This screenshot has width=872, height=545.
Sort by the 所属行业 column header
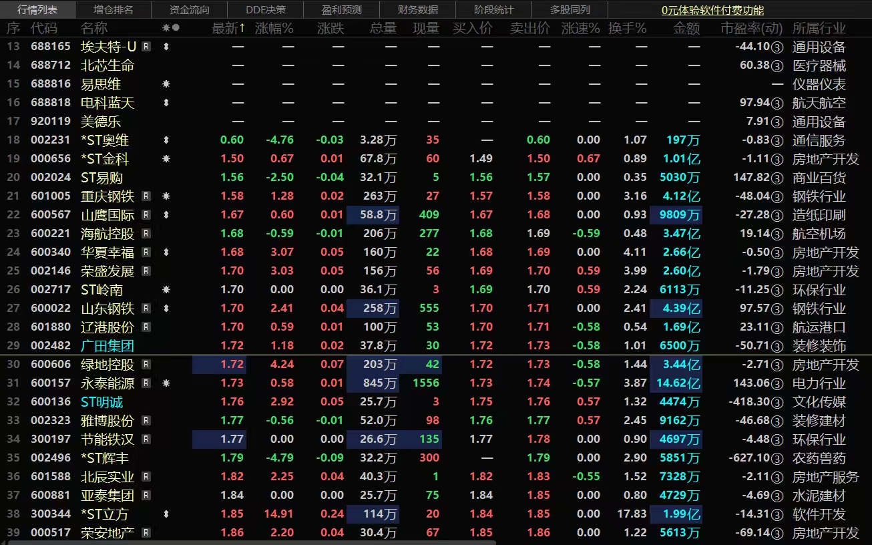[819, 28]
